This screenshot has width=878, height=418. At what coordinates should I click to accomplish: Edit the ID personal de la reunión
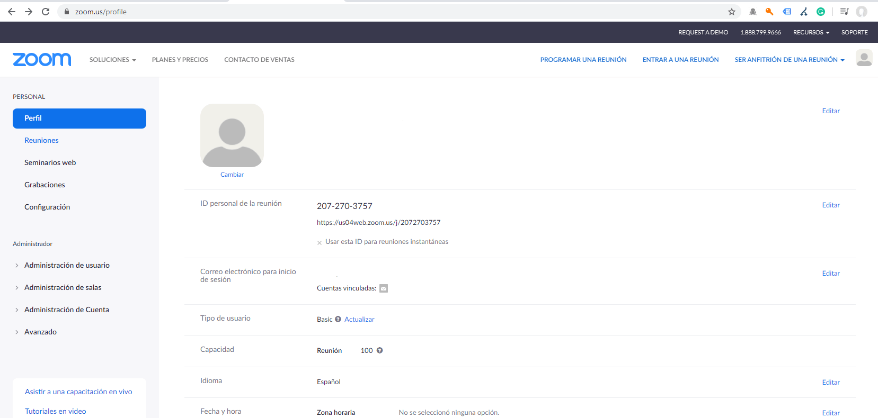click(x=831, y=205)
